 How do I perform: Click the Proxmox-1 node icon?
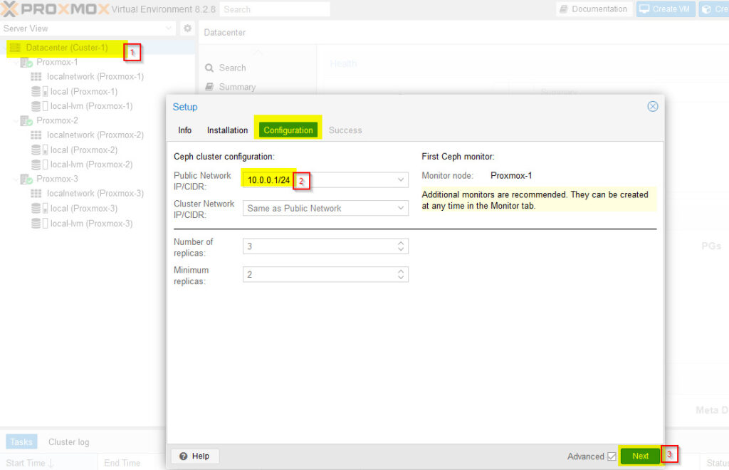tap(26, 62)
